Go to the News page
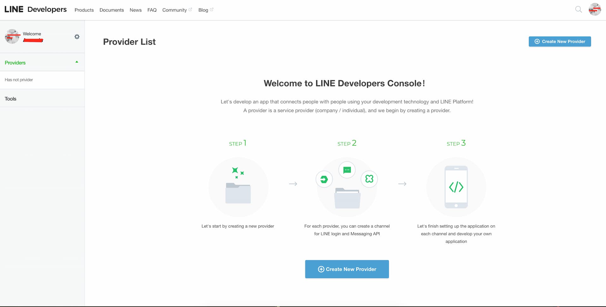 click(x=135, y=10)
